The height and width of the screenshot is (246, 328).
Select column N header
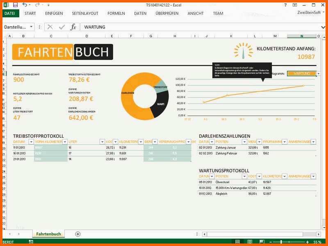302,36
